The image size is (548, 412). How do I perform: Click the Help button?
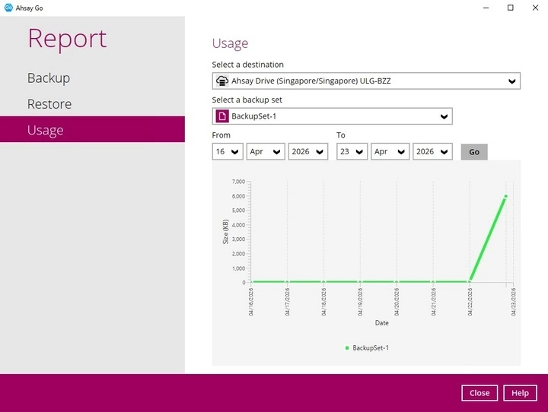(x=520, y=393)
